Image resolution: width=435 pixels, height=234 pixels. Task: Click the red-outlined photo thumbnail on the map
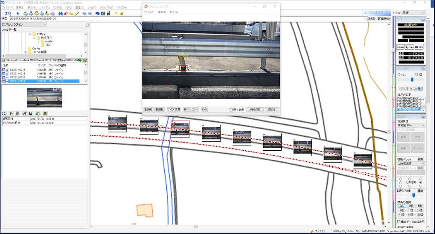click(x=180, y=129)
